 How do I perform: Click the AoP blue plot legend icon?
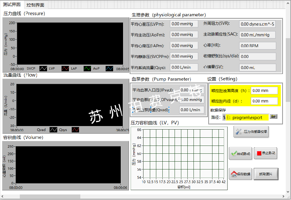point(109,69)
